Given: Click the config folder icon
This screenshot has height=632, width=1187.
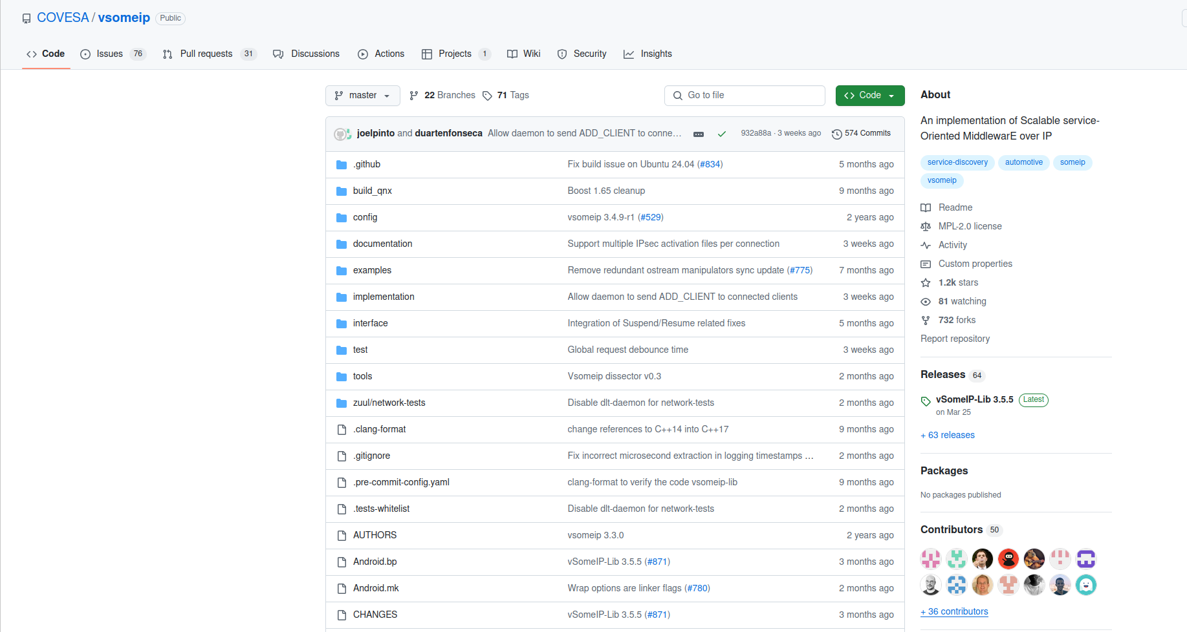Looking at the screenshot, I should (342, 218).
